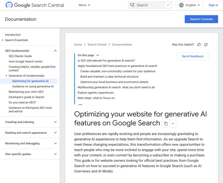Expand the Site-specific guides section

tap(55, 154)
